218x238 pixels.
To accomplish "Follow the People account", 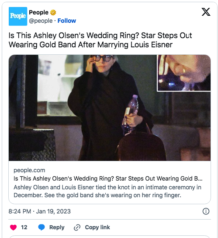I will (x=67, y=21).
